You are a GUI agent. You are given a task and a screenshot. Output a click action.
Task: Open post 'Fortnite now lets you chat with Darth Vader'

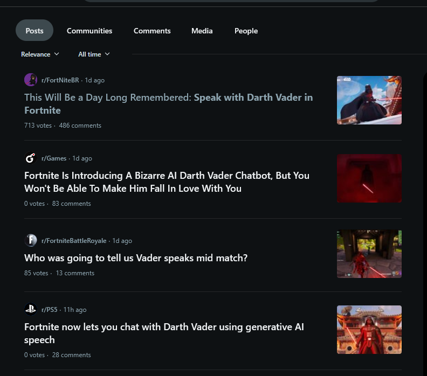pyautogui.click(x=164, y=333)
